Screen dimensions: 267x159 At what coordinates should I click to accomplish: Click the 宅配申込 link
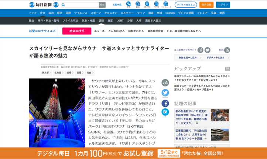[x=117, y=5]
